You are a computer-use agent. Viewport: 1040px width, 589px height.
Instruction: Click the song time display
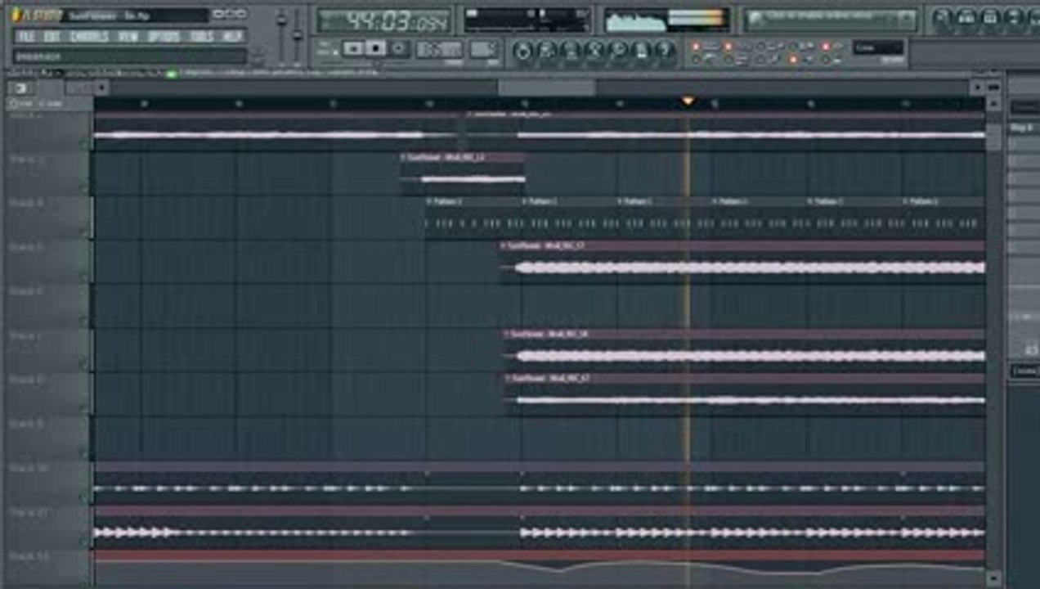click(x=384, y=20)
